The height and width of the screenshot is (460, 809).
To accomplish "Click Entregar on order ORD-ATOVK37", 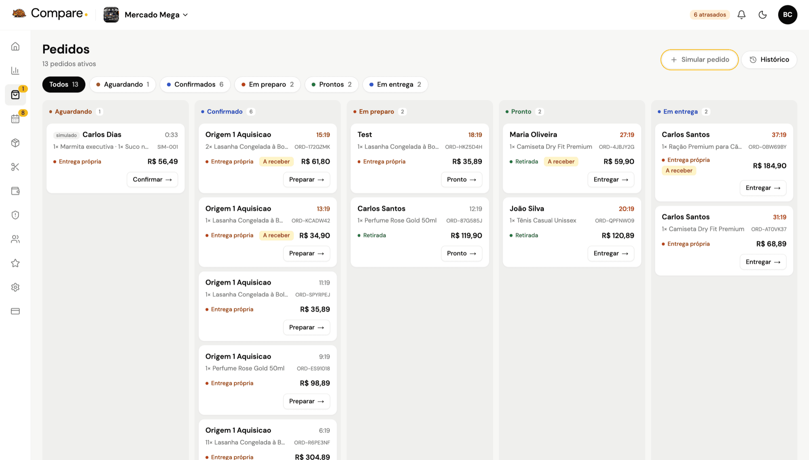I will (763, 262).
